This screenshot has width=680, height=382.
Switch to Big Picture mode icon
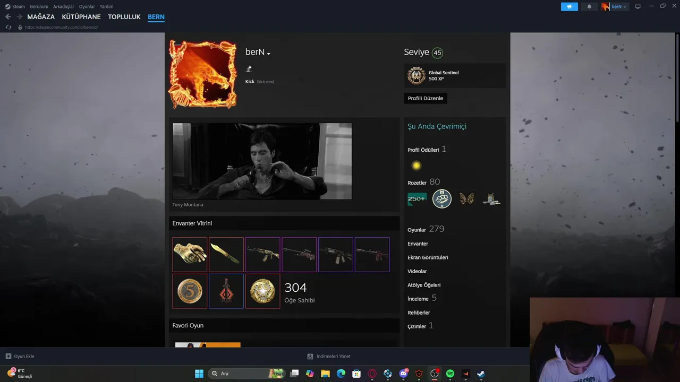638,6
